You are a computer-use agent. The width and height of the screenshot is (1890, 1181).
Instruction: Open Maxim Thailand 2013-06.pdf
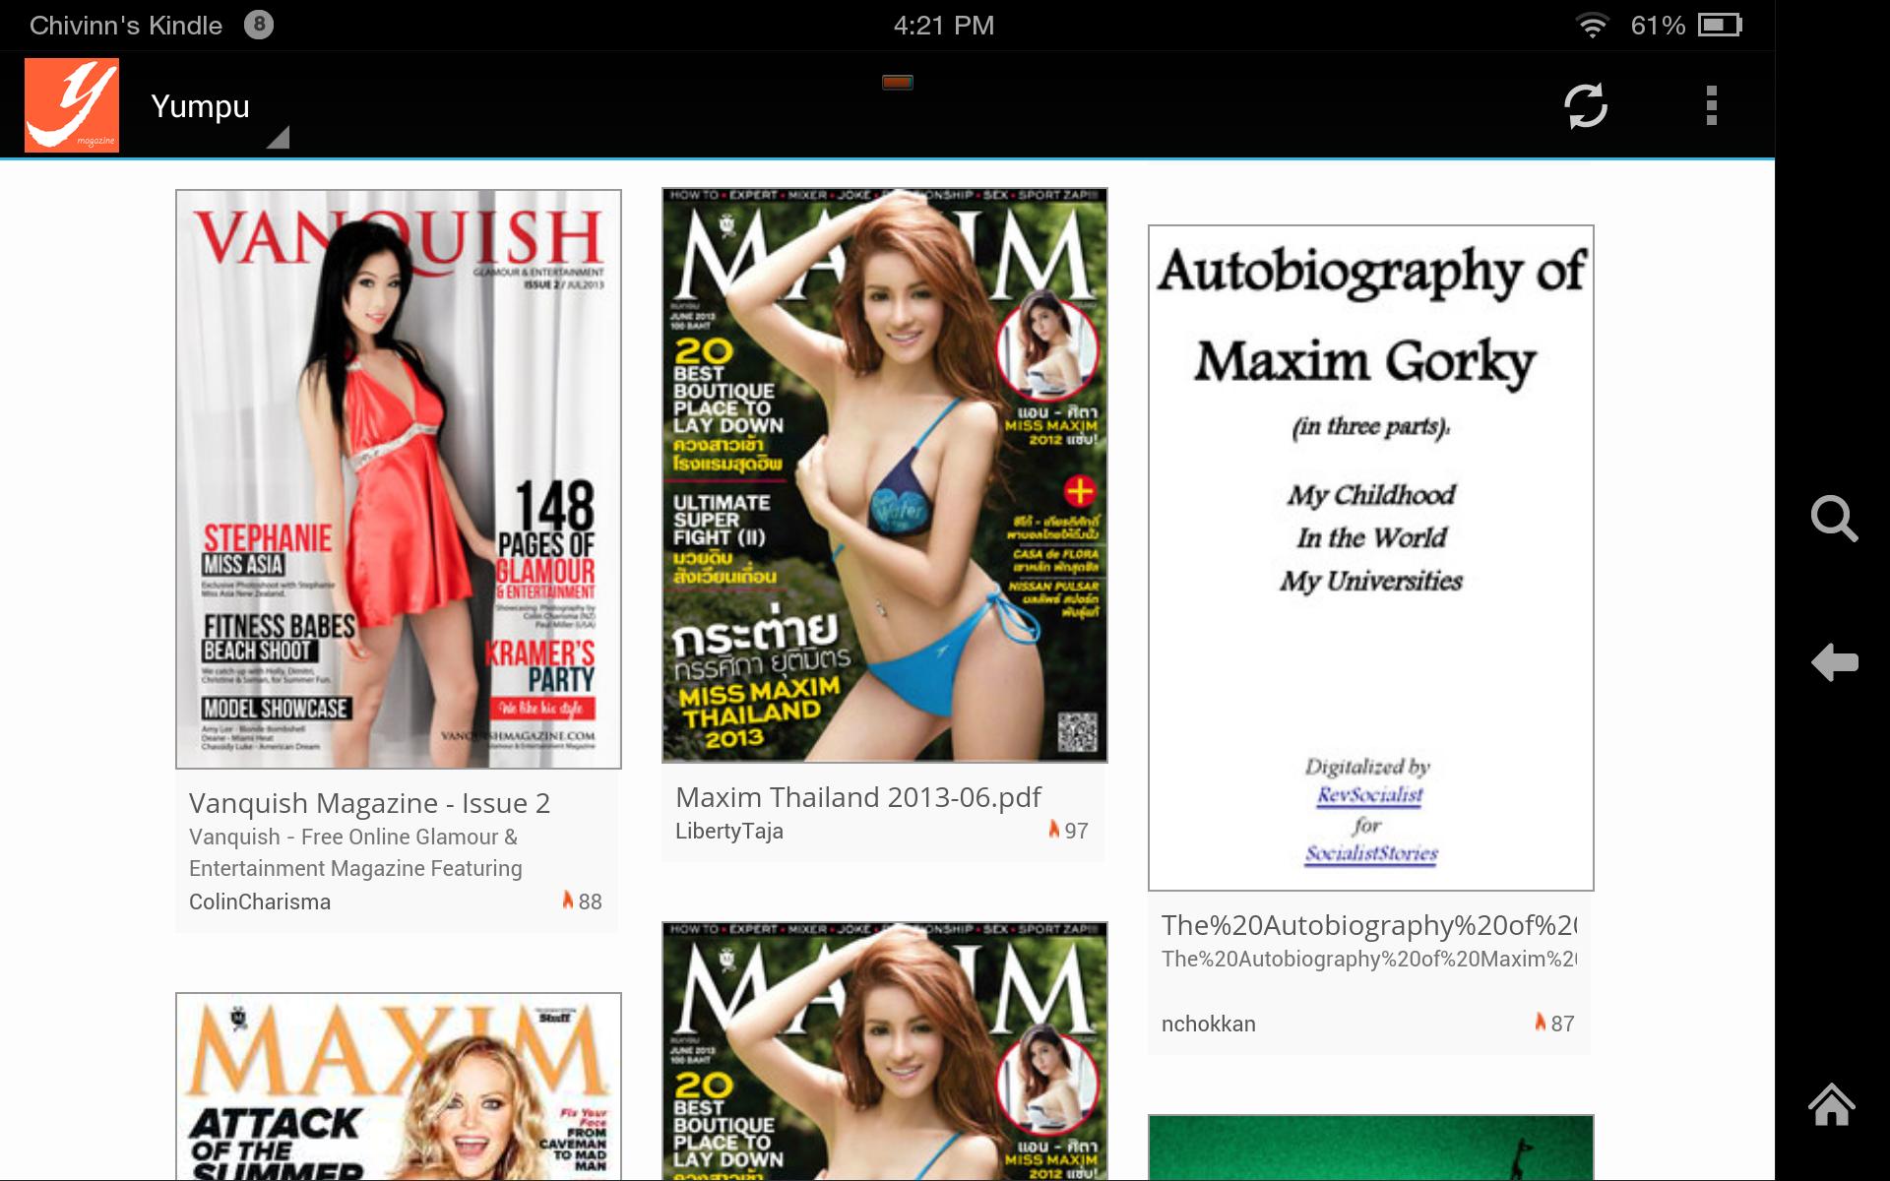(x=857, y=796)
